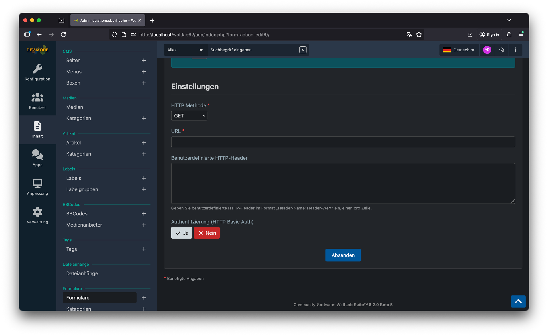Screen dimensions: 548x336
Task: Click the plus icon next to Seiten
Action: pos(144,61)
